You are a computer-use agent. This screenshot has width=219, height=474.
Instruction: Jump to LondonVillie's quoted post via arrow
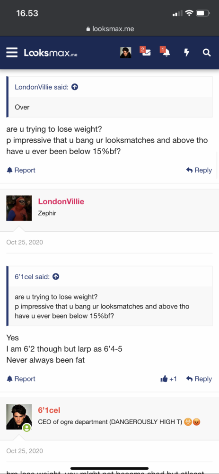tap(75, 87)
